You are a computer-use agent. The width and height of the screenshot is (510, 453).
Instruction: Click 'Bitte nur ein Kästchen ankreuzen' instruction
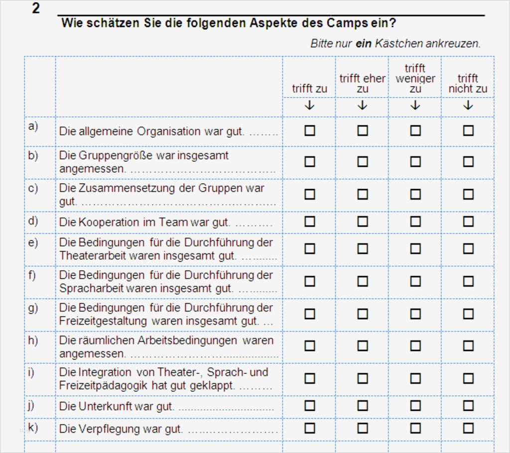point(395,43)
